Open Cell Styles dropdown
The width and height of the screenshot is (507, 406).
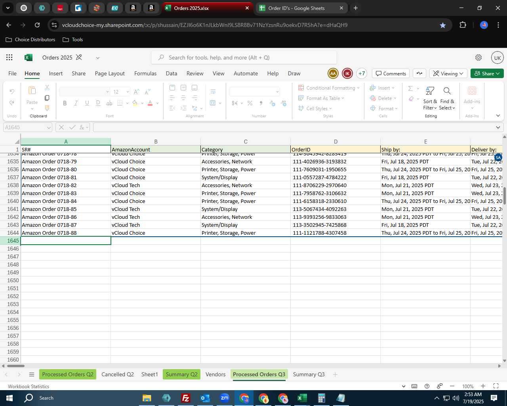tap(315, 108)
